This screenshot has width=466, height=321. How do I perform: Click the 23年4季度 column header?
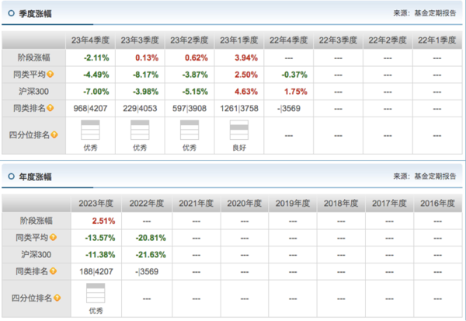[90, 40]
